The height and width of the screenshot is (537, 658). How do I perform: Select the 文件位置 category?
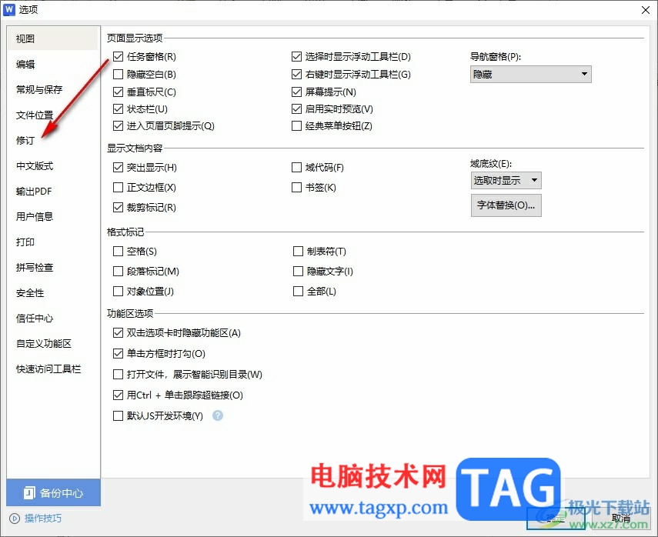click(53, 115)
